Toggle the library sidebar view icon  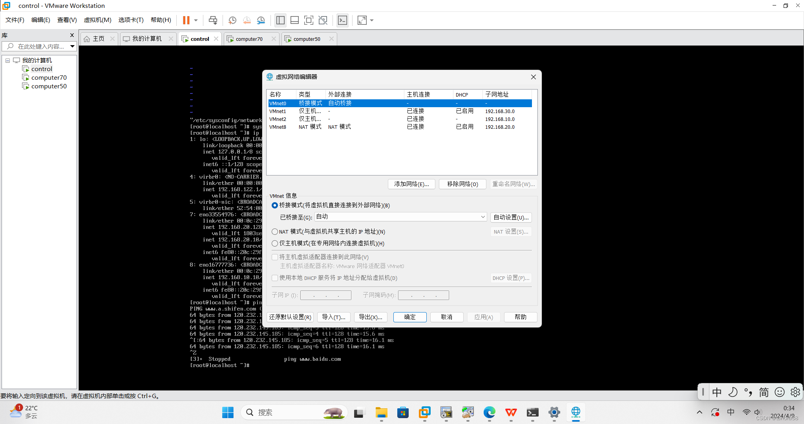point(280,20)
